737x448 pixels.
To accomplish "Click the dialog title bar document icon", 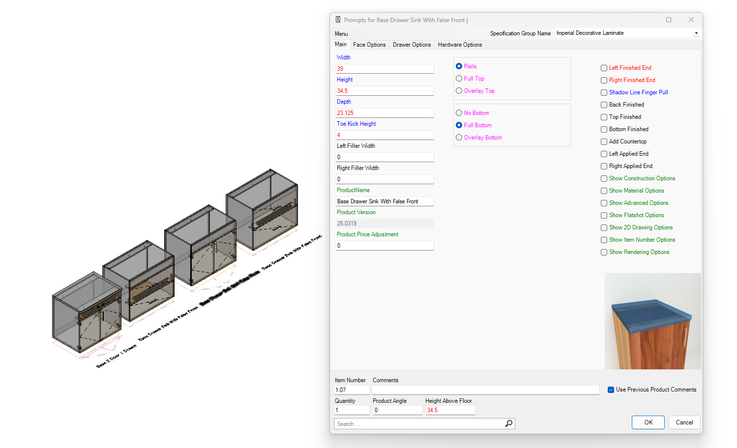I will (338, 20).
